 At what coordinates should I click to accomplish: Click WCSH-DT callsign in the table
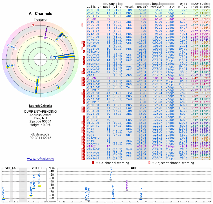(93, 28)
